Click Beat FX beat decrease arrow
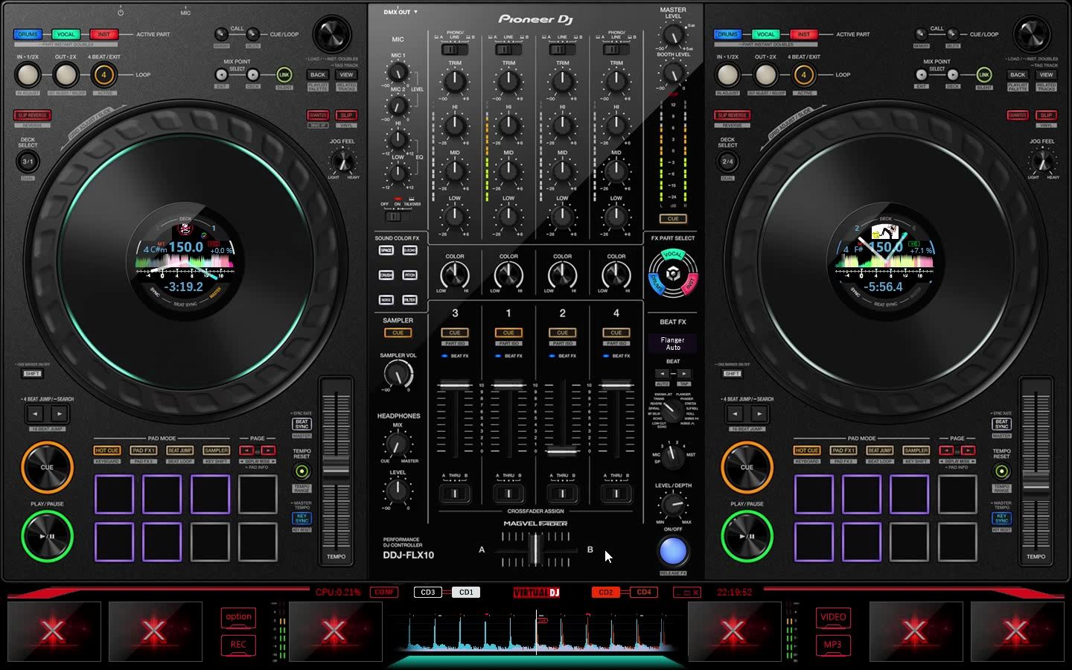This screenshot has height=670, width=1072. (x=663, y=374)
